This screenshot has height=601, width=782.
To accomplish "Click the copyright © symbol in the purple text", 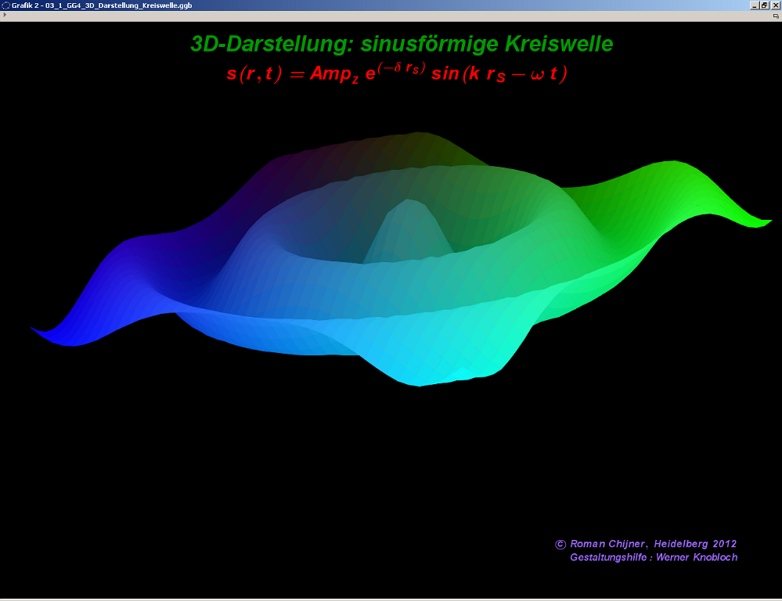I will [x=560, y=544].
